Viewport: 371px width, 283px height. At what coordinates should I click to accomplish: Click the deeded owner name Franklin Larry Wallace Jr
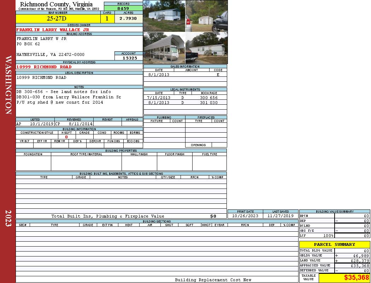point(53,30)
